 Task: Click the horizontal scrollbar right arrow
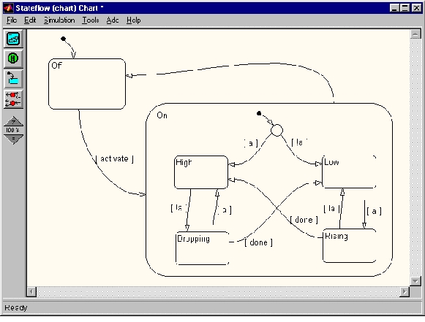pos(405,291)
